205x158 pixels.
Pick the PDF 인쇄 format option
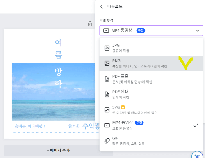click(x=151, y=94)
